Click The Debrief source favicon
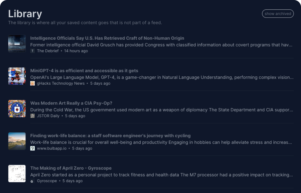 click(33, 51)
